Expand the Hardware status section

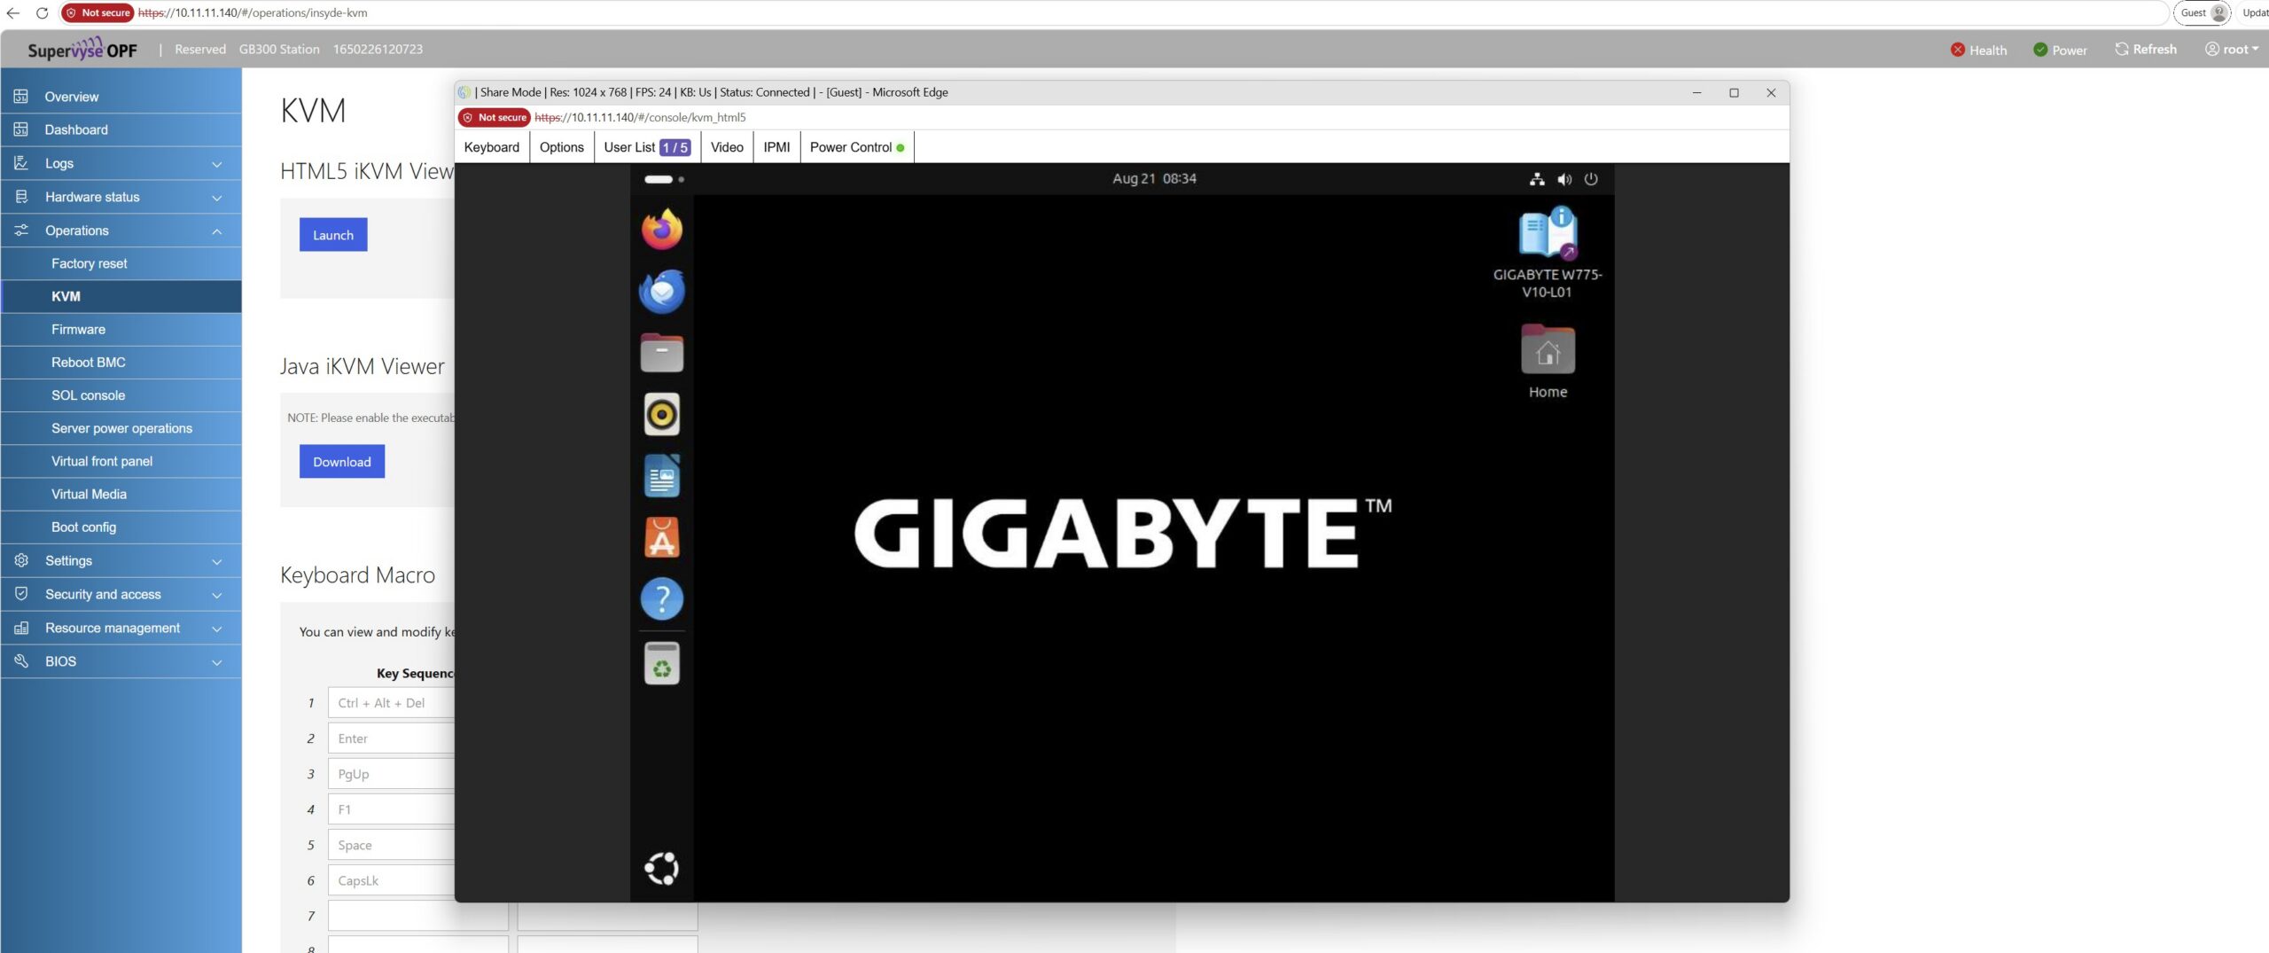point(121,197)
